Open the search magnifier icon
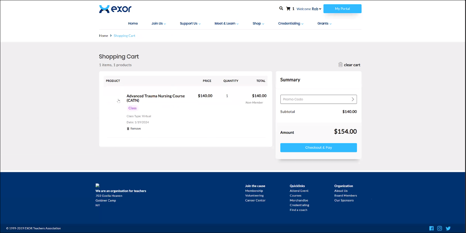 coord(281,8)
